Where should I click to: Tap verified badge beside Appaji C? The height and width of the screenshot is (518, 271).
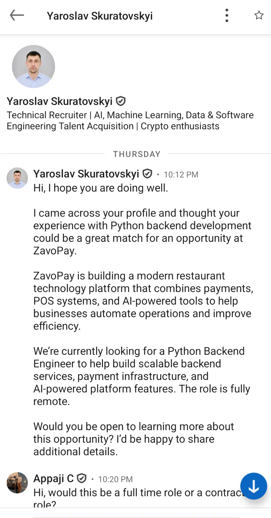pyautogui.click(x=82, y=478)
